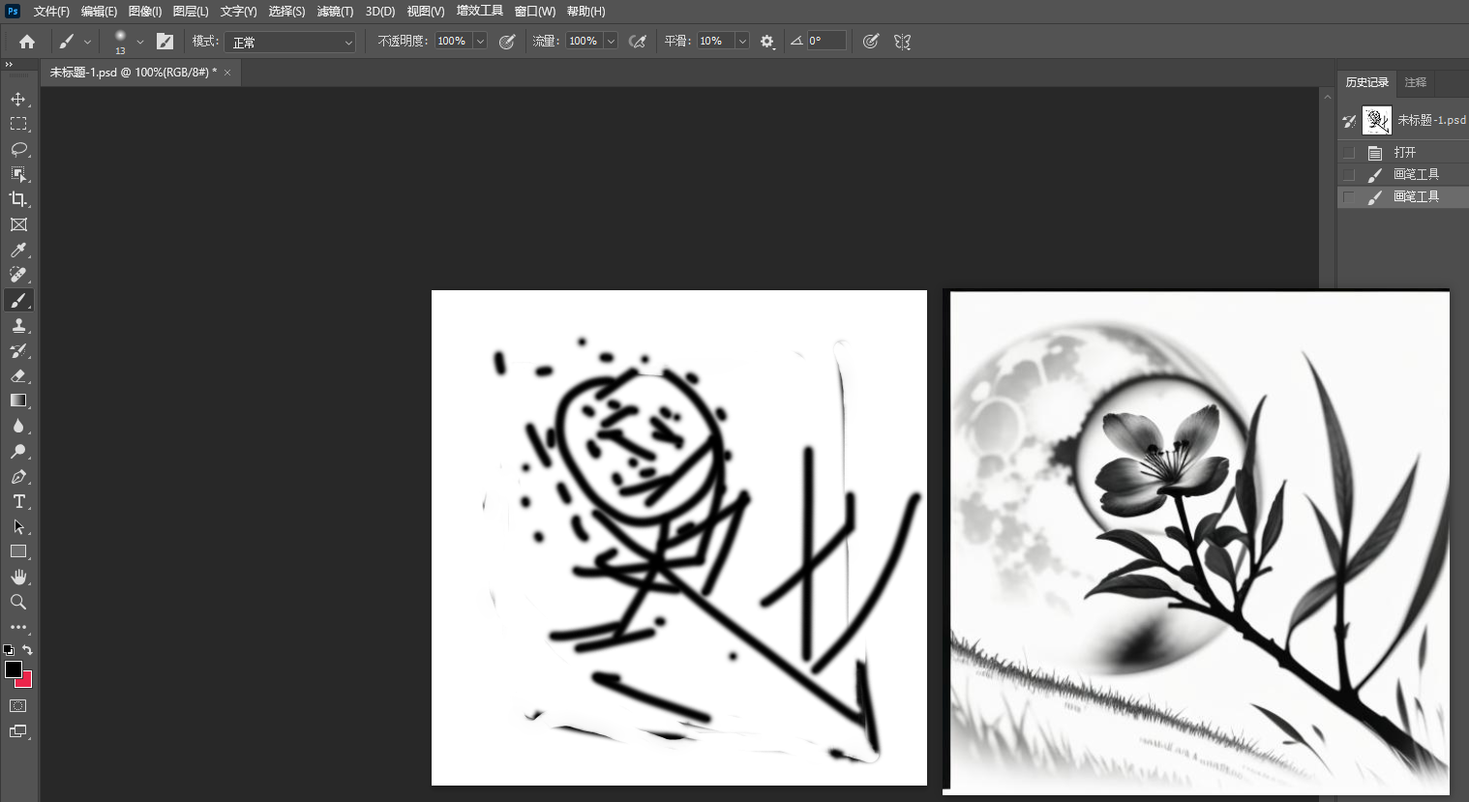Select the Clone Stamp tool
This screenshot has height=802, width=1469.
[x=18, y=325]
